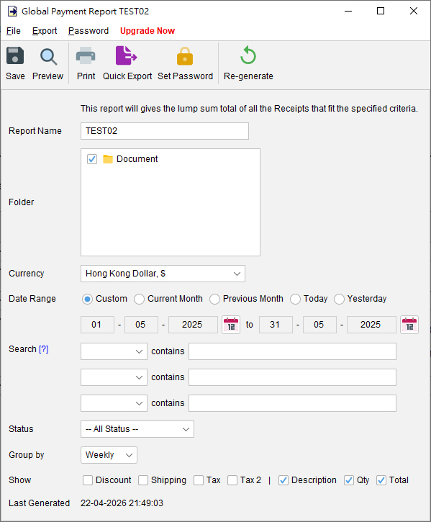Click the Search help [?] link
Image resolution: width=431 pixels, height=522 pixels.
(44, 349)
